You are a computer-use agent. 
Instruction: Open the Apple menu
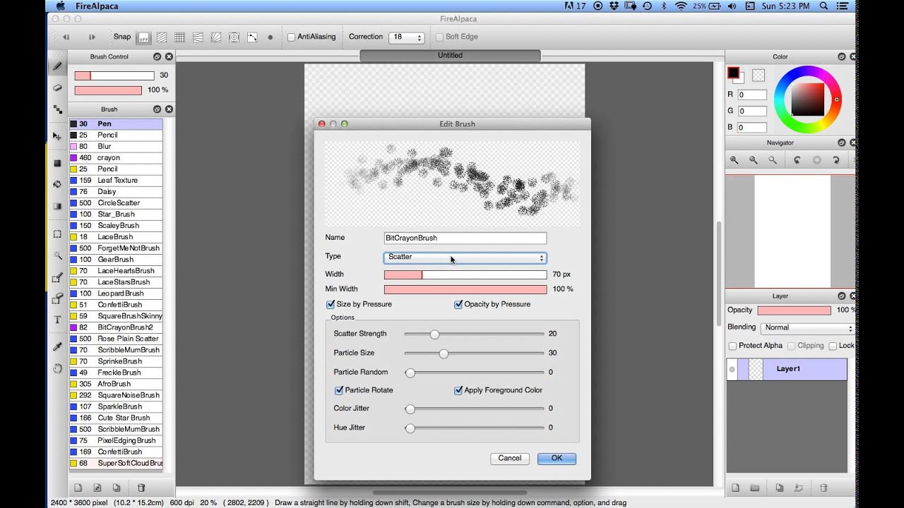pyautogui.click(x=59, y=6)
